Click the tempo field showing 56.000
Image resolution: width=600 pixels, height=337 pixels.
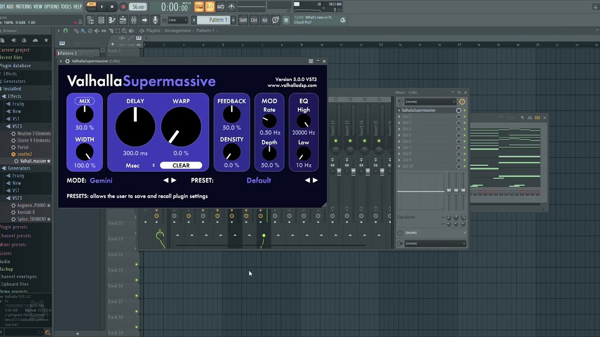[138, 7]
